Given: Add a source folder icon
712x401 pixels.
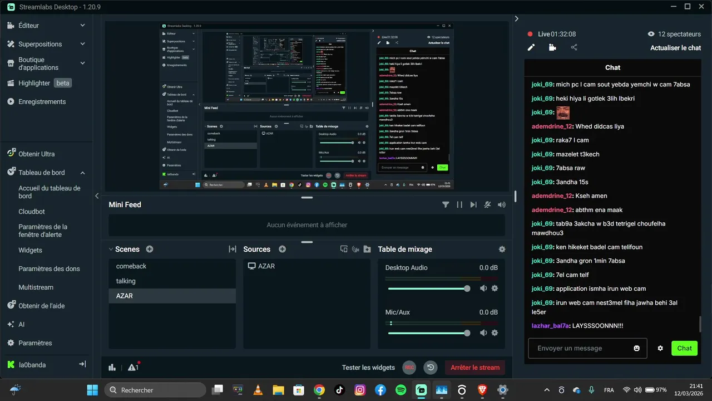Looking at the screenshot, I should (x=367, y=250).
